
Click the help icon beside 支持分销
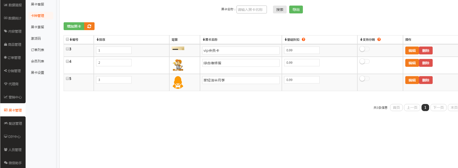pos(379,39)
